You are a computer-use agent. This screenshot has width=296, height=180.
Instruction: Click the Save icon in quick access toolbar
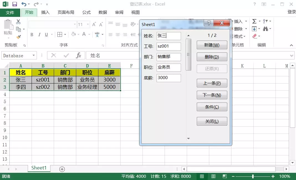pyautogui.click(x=14, y=4)
